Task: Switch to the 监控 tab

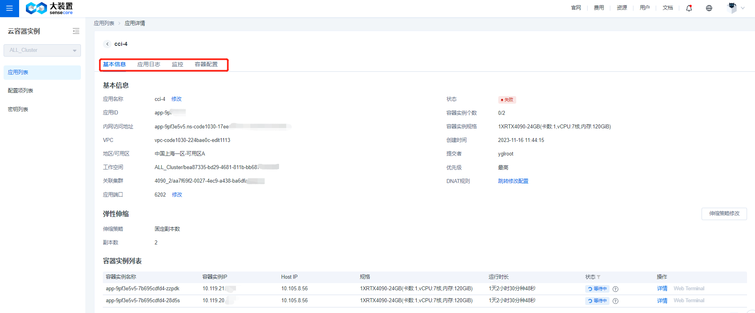Action: pos(177,64)
